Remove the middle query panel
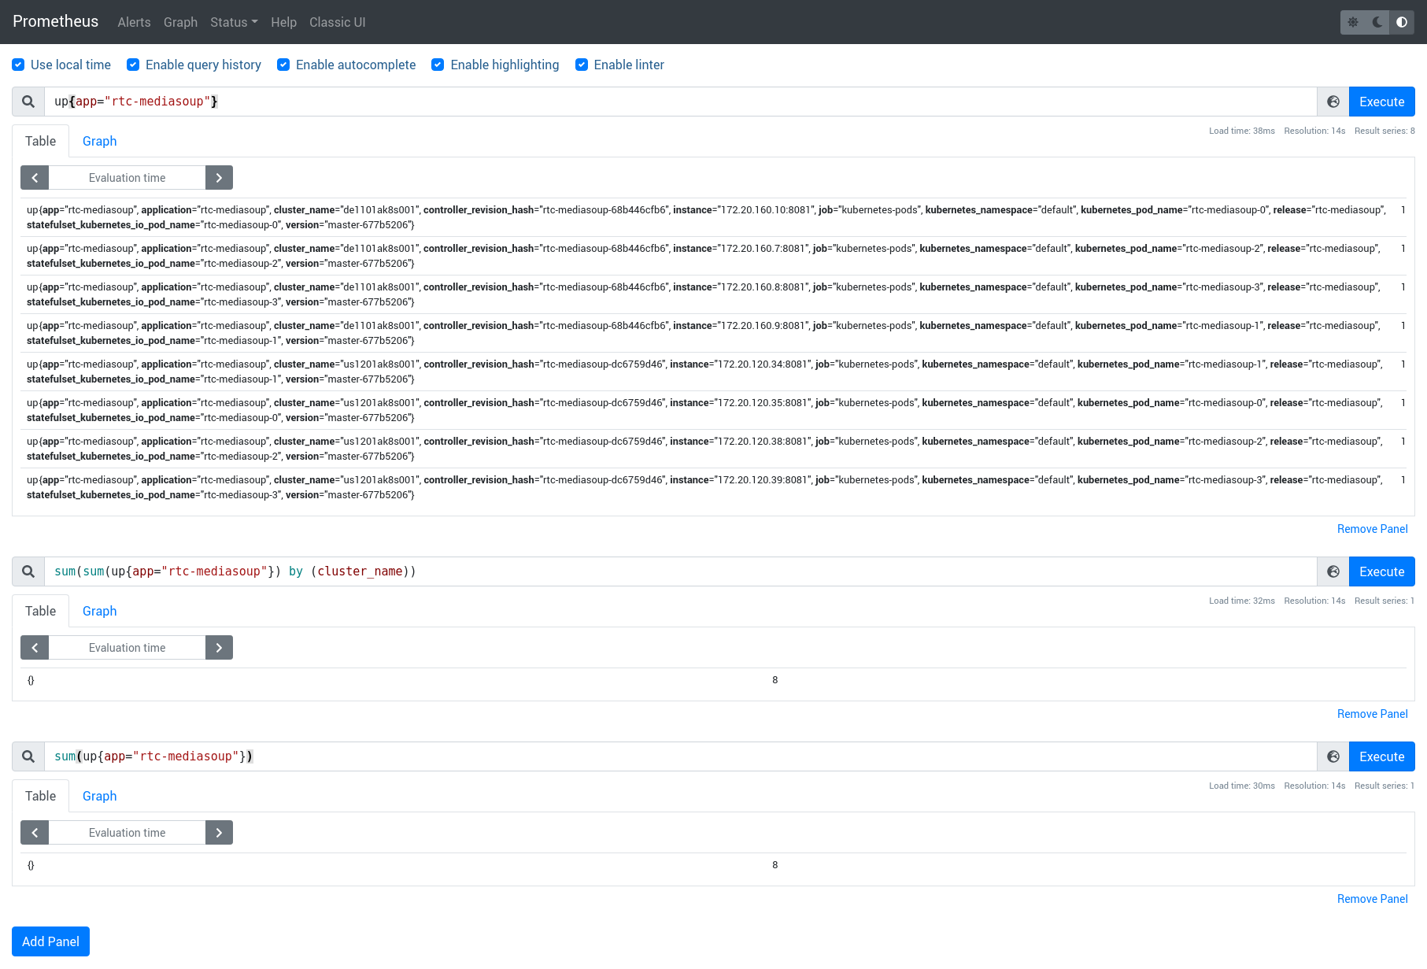This screenshot has height=969, width=1427. [x=1372, y=713]
